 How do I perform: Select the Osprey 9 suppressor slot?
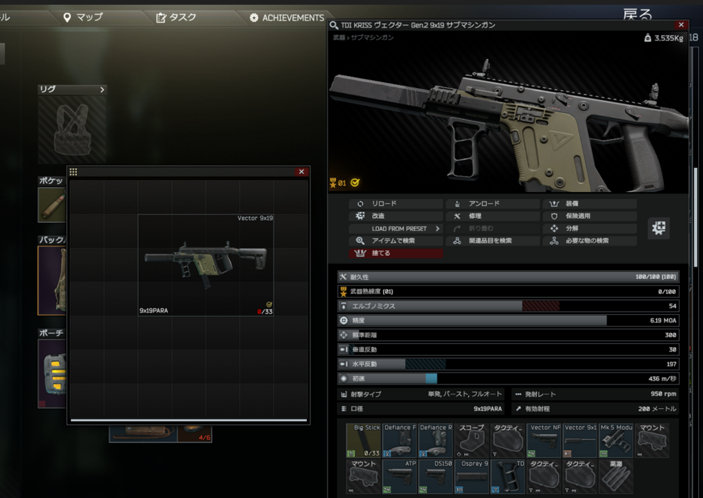coord(472,476)
